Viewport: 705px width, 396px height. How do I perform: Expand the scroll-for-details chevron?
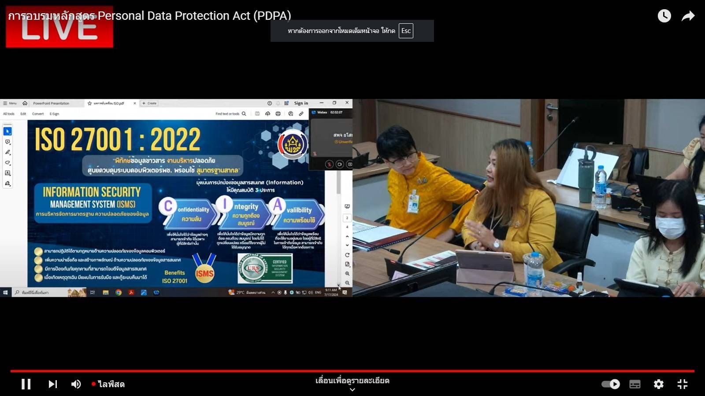(352, 389)
